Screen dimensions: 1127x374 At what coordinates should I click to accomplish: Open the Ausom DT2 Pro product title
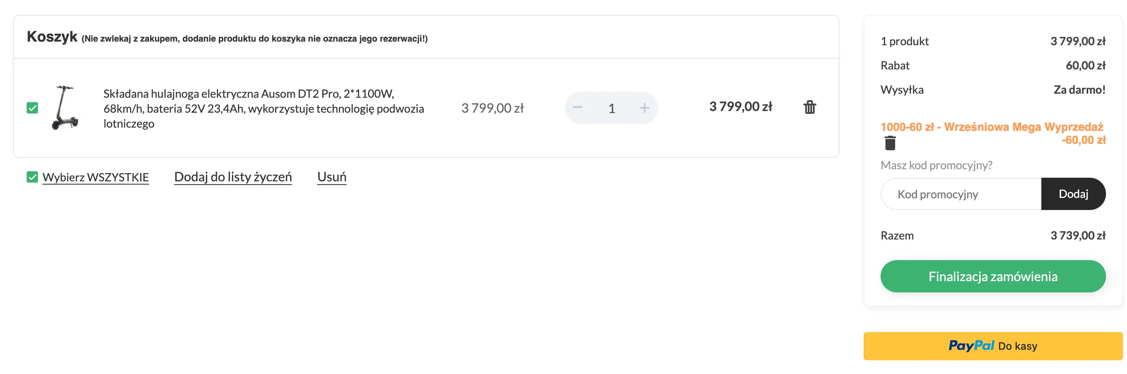point(263,107)
